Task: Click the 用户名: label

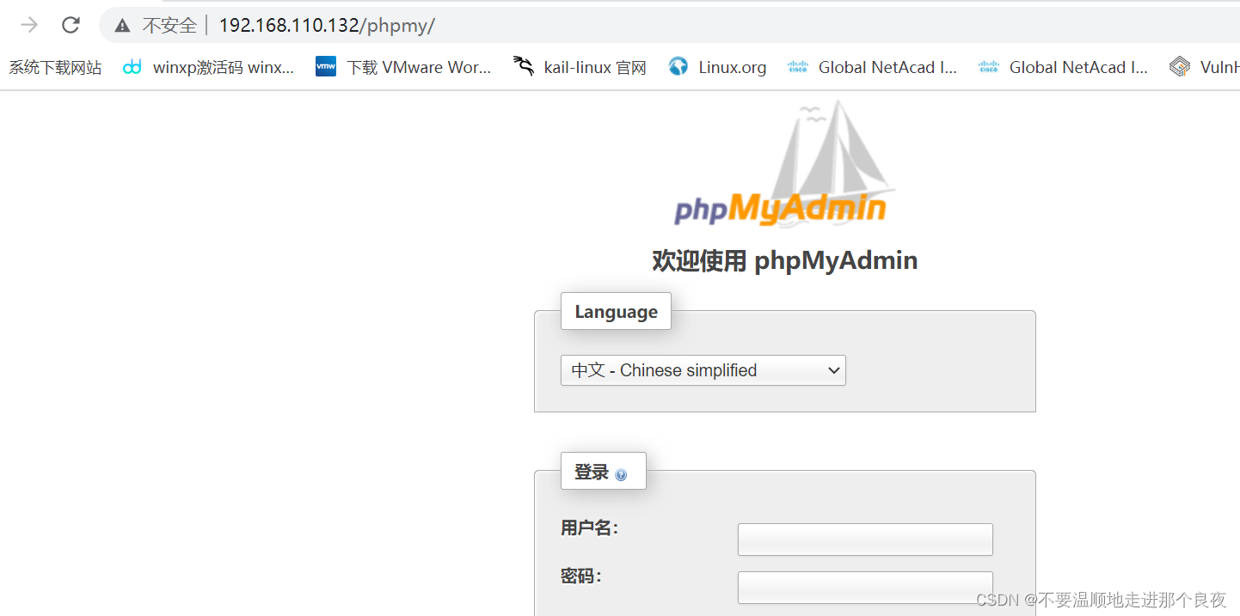Action: point(589,528)
